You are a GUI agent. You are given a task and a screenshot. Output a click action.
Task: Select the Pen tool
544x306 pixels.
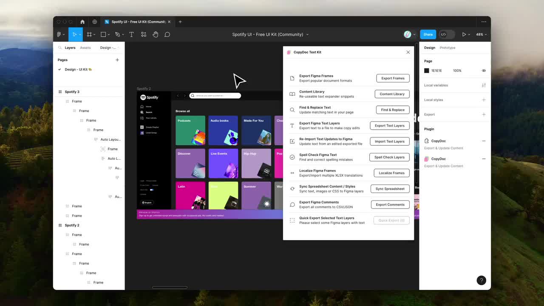point(118,34)
